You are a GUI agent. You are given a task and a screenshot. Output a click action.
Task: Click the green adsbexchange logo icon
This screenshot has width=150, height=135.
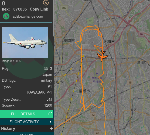pos(6,16)
